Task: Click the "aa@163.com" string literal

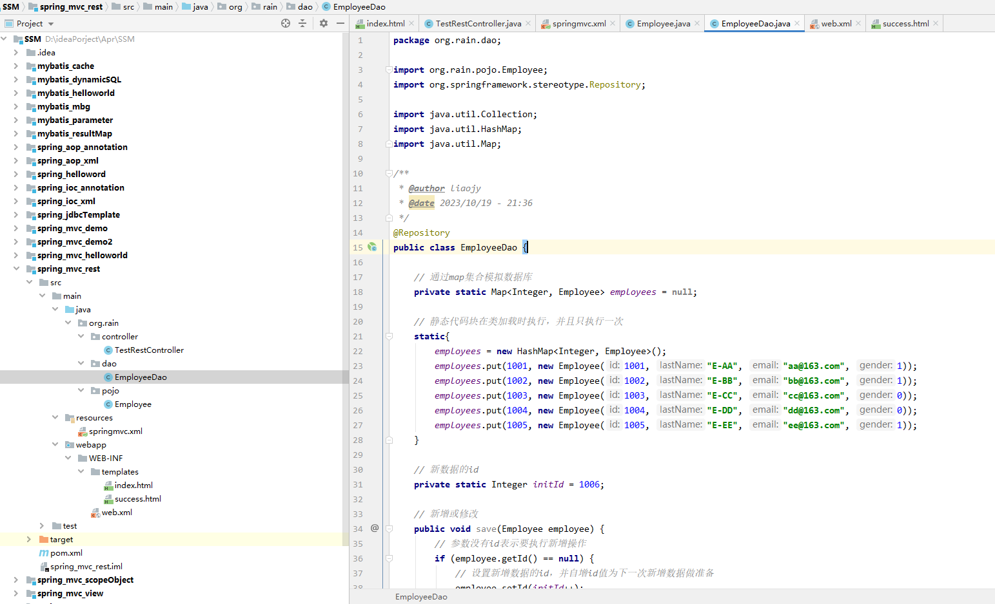Action: [x=814, y=366]
